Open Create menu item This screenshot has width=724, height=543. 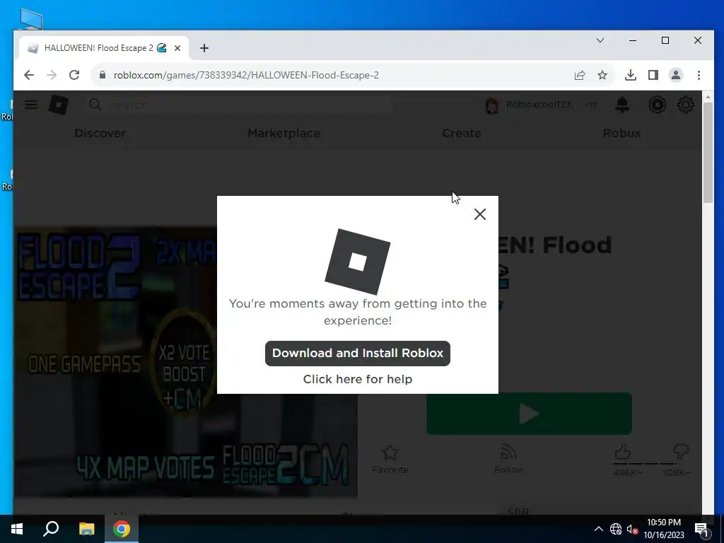pyautogui.click(x=461, y=133)
